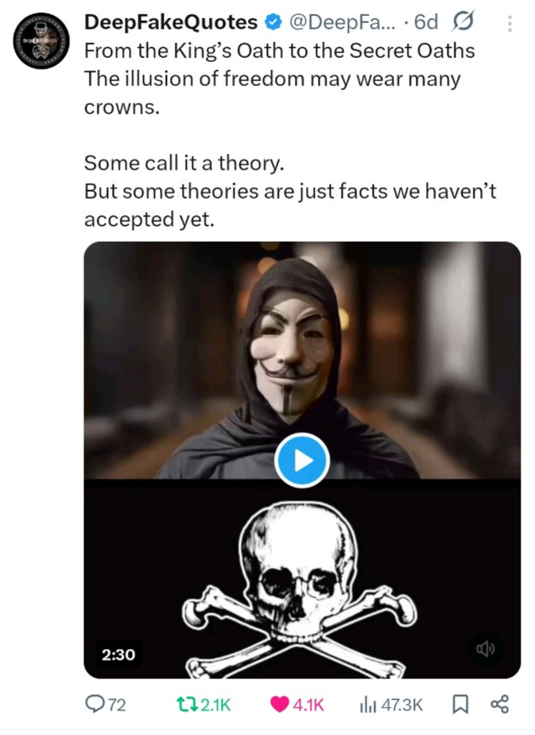The width and height of the screenshot is (535, 735).
Task: Open the replies via the comment icon
Action: 95,704
